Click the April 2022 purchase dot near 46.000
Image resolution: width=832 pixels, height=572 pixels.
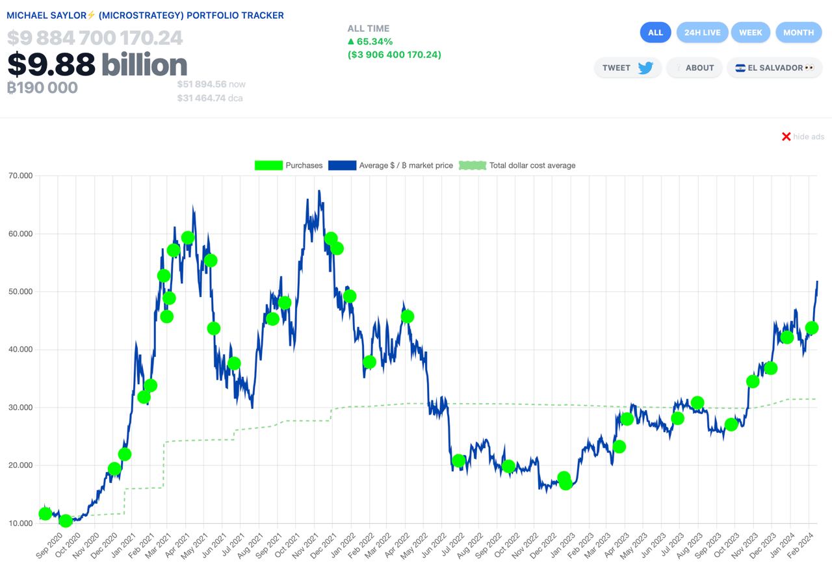pyautogui.click(x=408, y=317)
